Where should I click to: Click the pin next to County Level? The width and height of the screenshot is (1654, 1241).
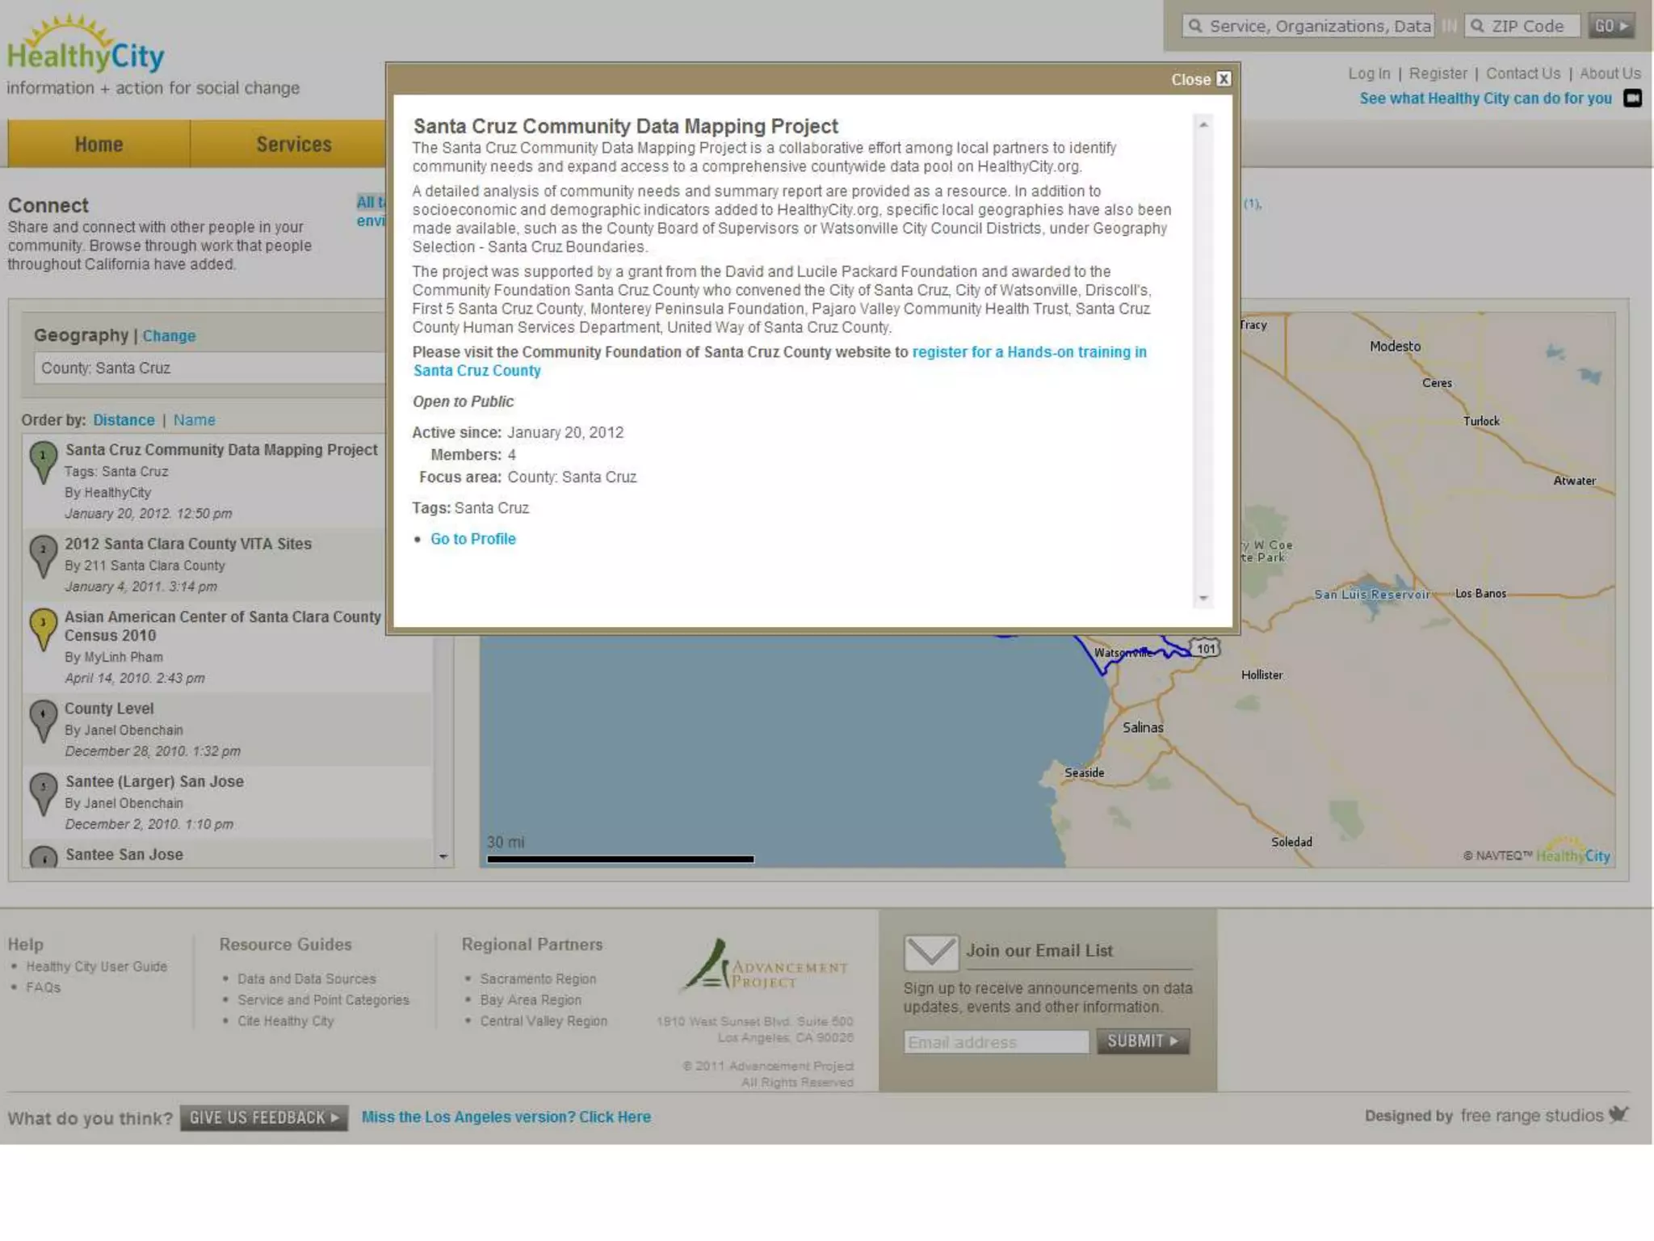(43, 717)
